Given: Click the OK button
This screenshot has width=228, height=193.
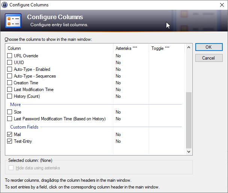Looking at the screenshot, I should pyautogui.click(x=209, y=47).
